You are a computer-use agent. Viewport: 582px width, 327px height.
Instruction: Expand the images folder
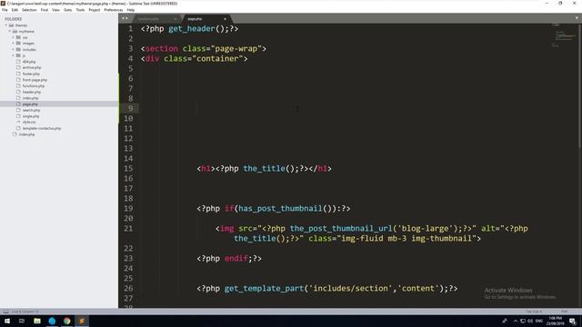click(x=13, y=44)
